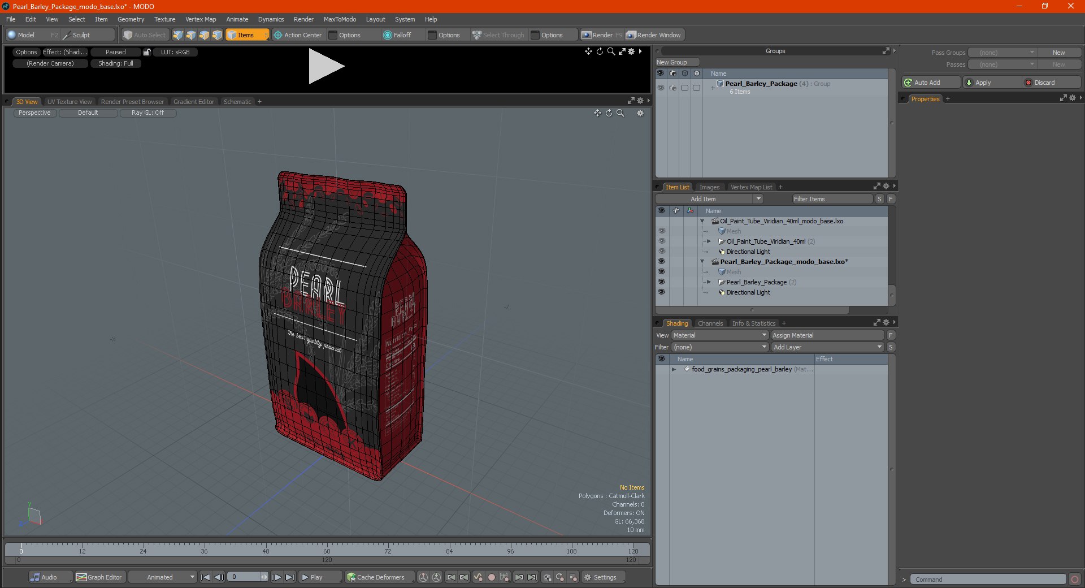Maximize the Groups panel
1085x588 pixels.
(x=886, y=51)
